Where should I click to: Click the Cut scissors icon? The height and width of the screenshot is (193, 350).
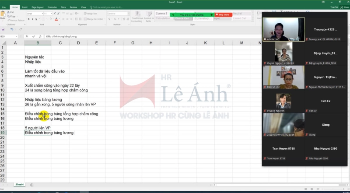click(x=8, y=12)
